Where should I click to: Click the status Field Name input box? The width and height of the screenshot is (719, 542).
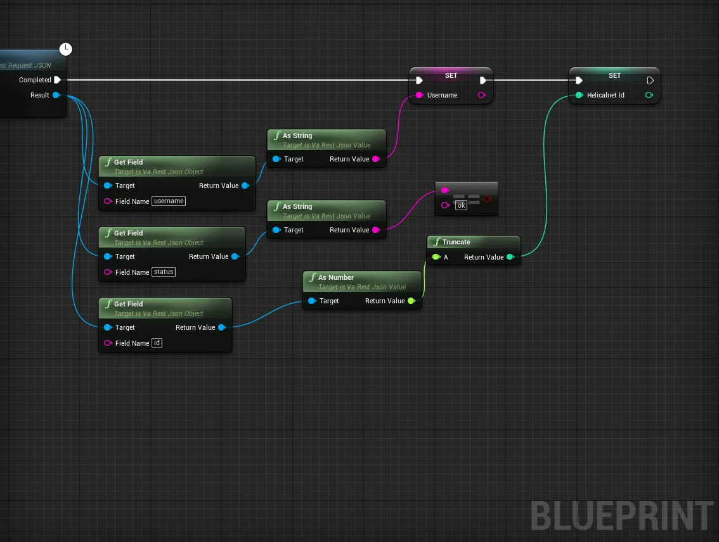[164, 272]
